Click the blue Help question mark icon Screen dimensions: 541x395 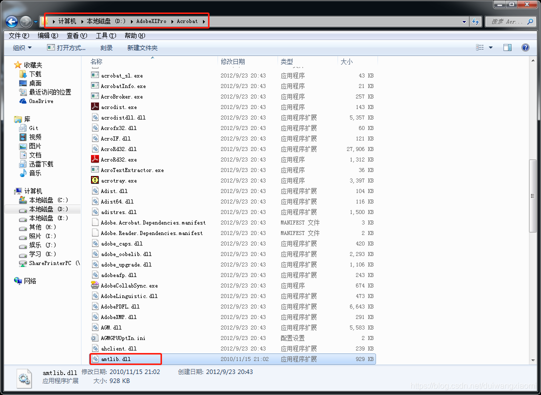click(525, 47)
